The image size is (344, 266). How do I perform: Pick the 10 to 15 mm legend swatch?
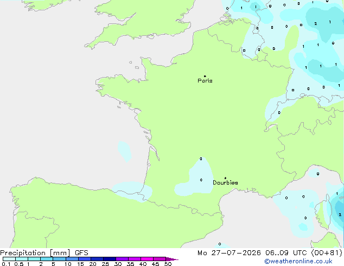[72, 259]
